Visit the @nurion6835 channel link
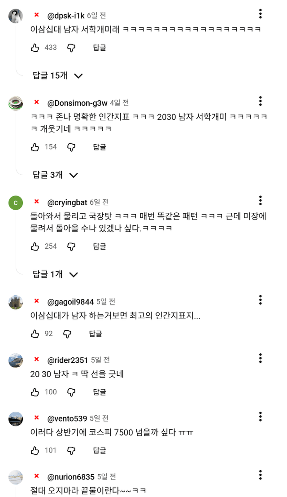 point(71,477)
